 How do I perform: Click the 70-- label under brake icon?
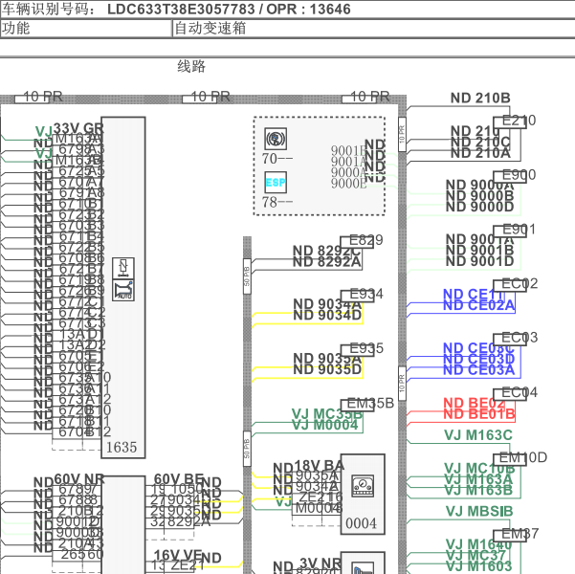click(x=277, y=159)
